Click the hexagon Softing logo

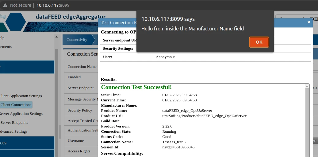click(16, 22)
